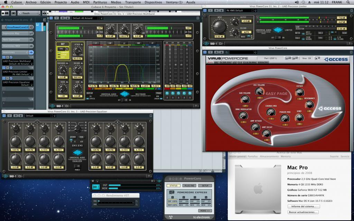The height and width of the screenshot is (221, 354).
Task: Click the Informe del sistema button
Action: (304, 206)
